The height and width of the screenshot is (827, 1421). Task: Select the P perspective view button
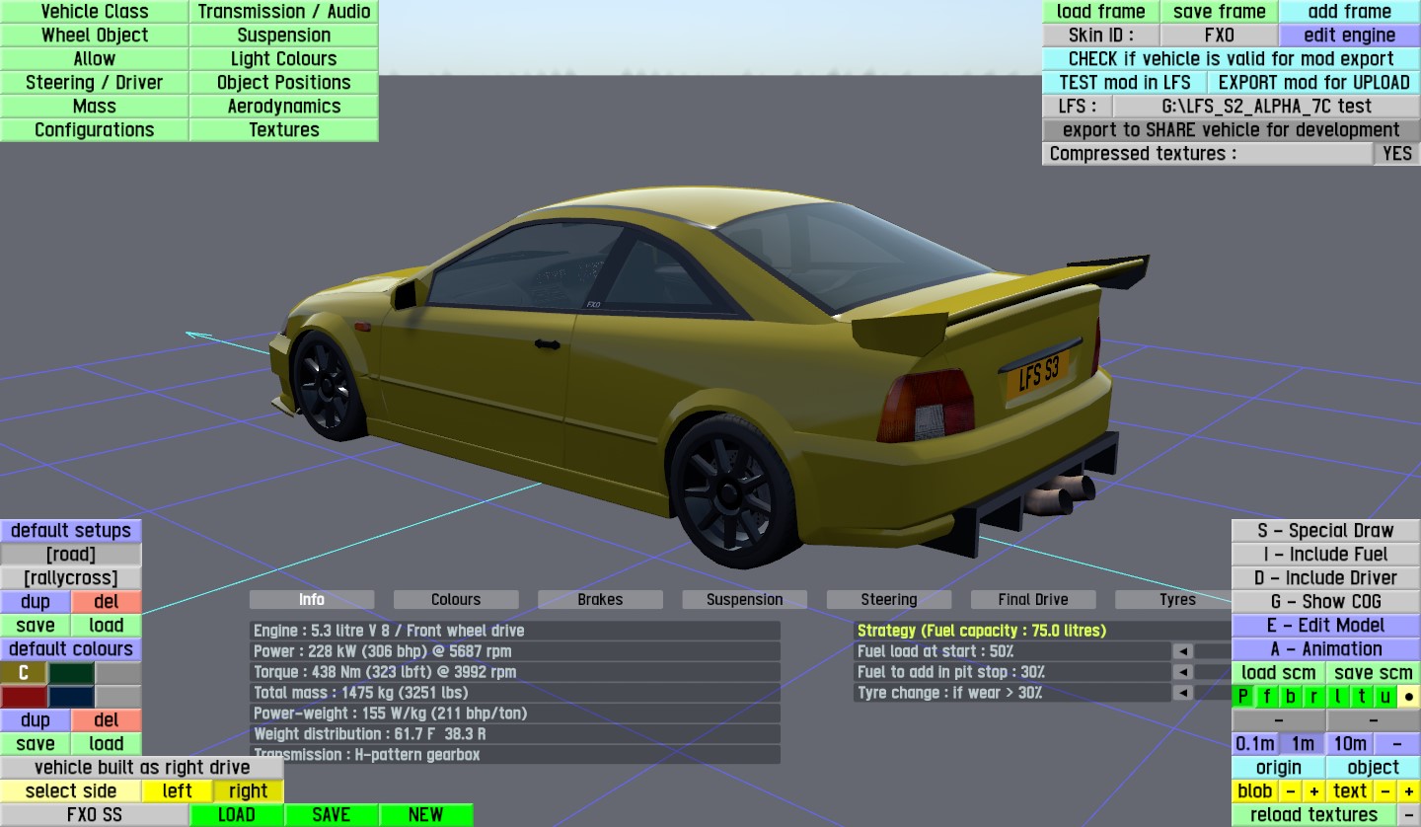click(1242, 697)
